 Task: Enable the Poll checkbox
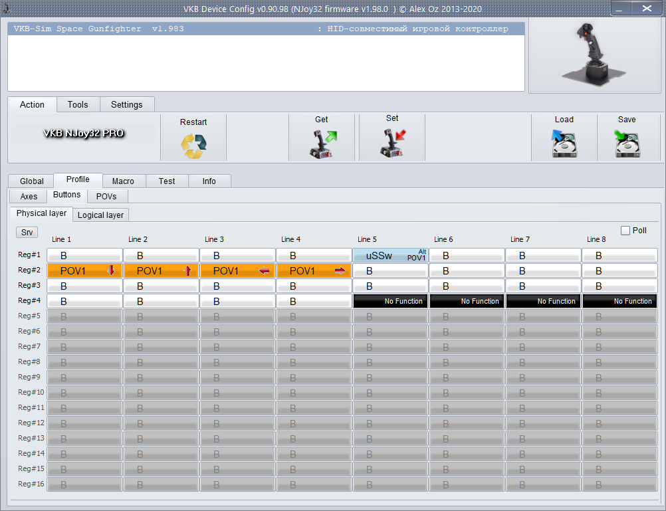pos(625,230)
